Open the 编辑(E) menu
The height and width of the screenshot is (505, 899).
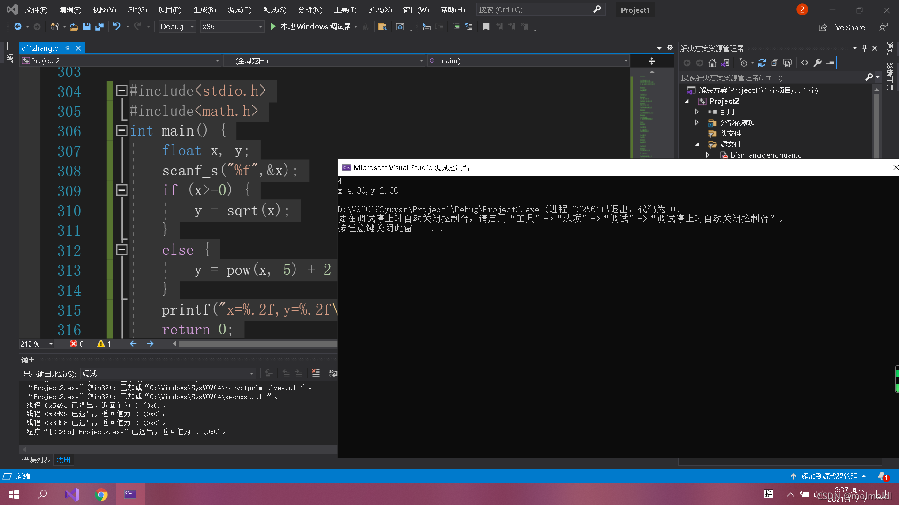(x=70, y=10)
